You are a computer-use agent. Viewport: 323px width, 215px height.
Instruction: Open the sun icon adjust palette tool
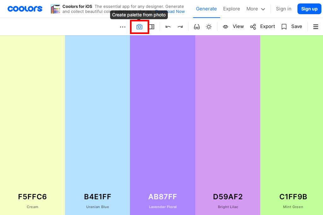(209, 27)
